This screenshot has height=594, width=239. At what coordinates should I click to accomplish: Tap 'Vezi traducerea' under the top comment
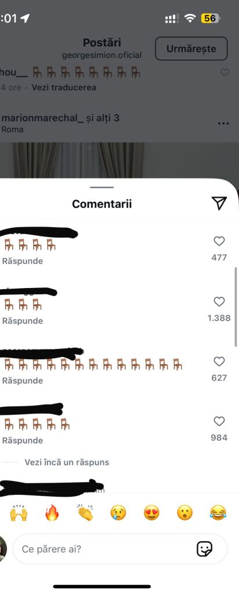(64, 88)
